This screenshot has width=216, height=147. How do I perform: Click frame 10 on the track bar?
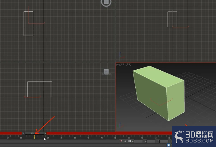point(8,138)
